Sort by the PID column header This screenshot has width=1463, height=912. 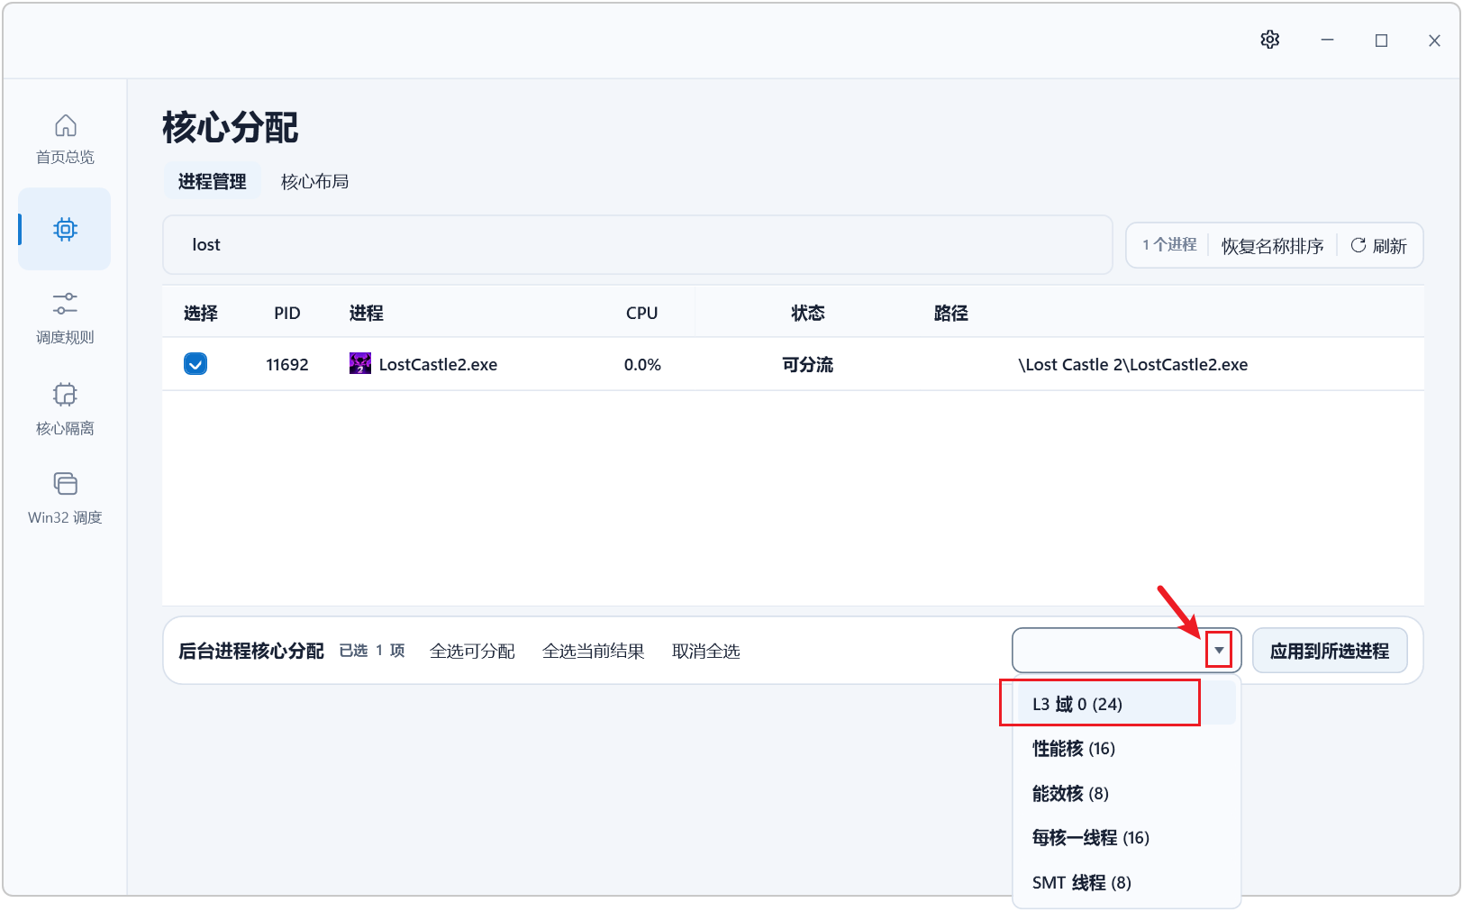click(287, 313)
